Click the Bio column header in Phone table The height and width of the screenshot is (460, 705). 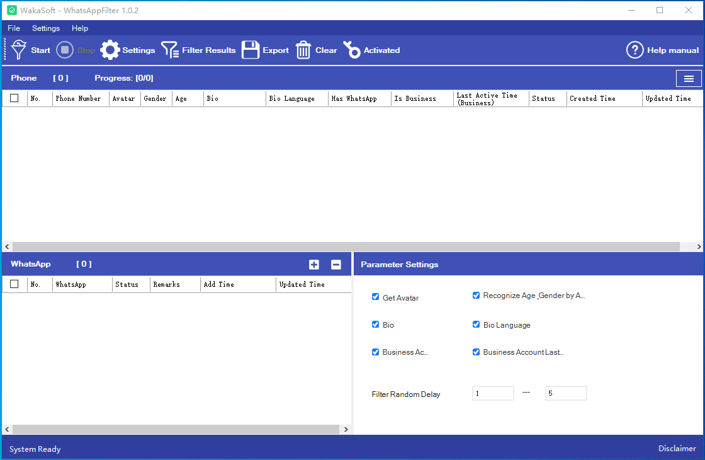point(235,98)
